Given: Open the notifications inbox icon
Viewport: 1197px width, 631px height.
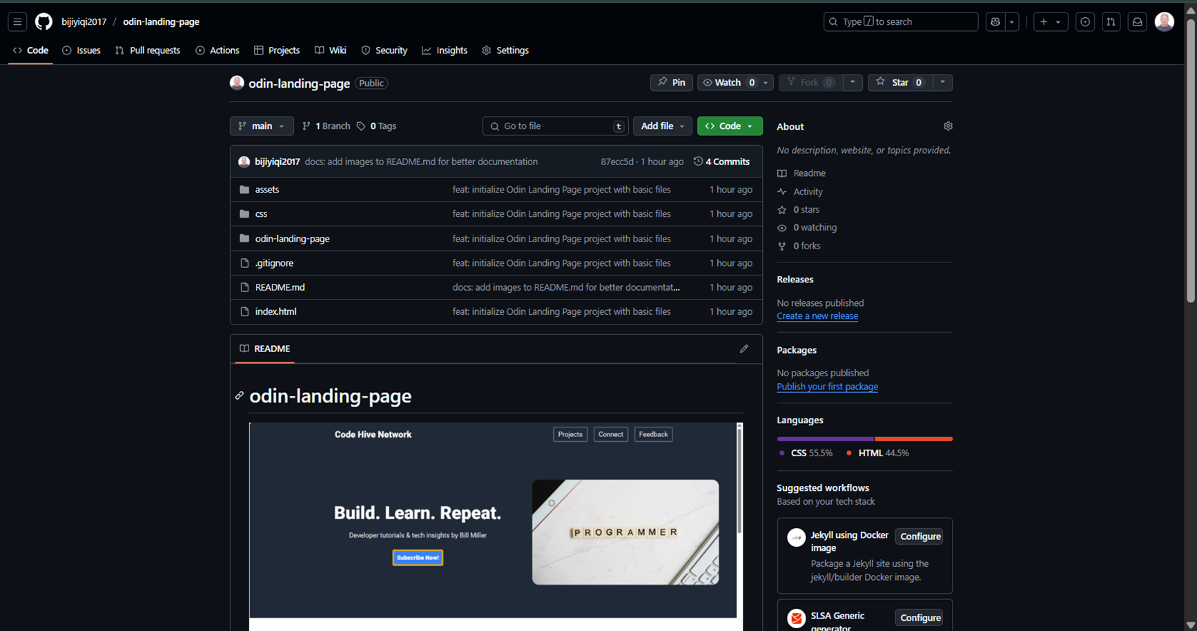Looking at the screenshot, I should (1137, 22).
